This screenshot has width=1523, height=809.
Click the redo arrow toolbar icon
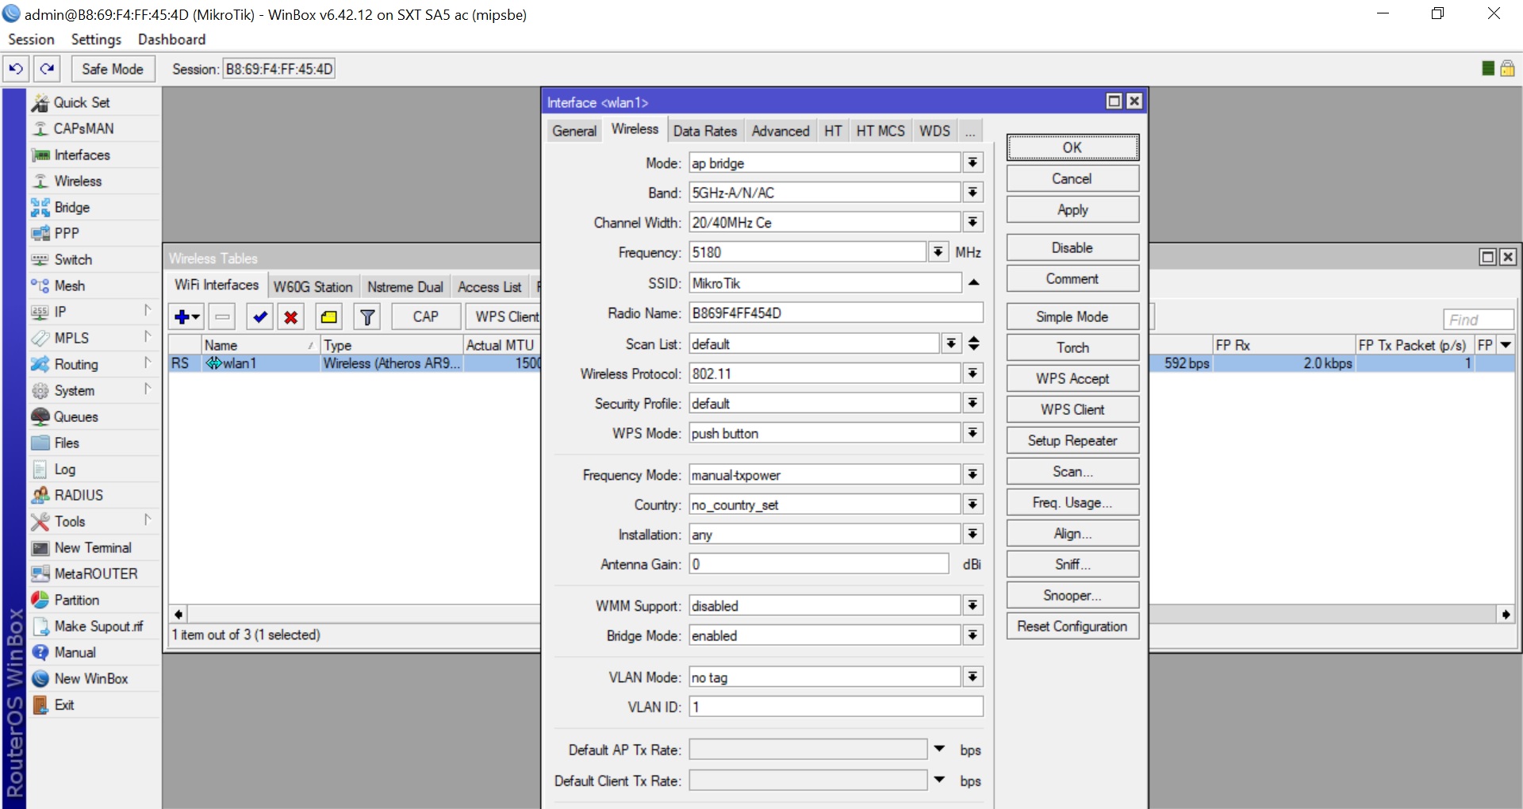pos(47,69)
